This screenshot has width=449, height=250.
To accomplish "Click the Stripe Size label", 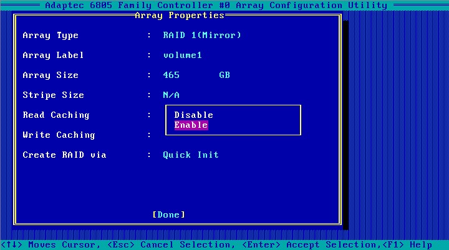I will pyautogui.click(x=53, y=95).
